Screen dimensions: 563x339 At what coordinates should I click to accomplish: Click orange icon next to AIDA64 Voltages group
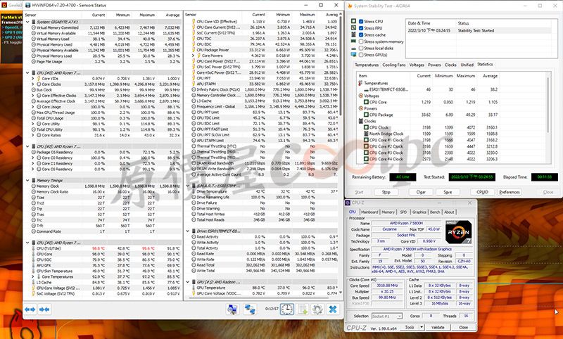click(x=360, y=96)
